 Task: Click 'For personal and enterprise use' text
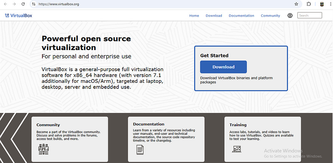tap(86, 56)
